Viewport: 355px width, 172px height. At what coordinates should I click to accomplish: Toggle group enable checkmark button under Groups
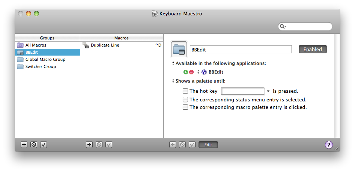coord(44,145)
